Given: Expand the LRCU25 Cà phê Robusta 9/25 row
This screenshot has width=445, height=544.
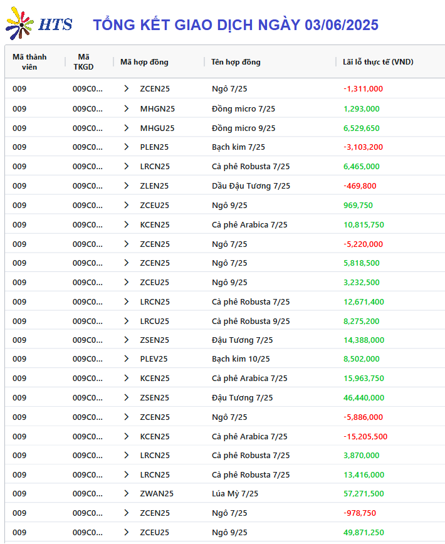Looking at the screenshot, I should pyautogui.click(x=126, y=321).
